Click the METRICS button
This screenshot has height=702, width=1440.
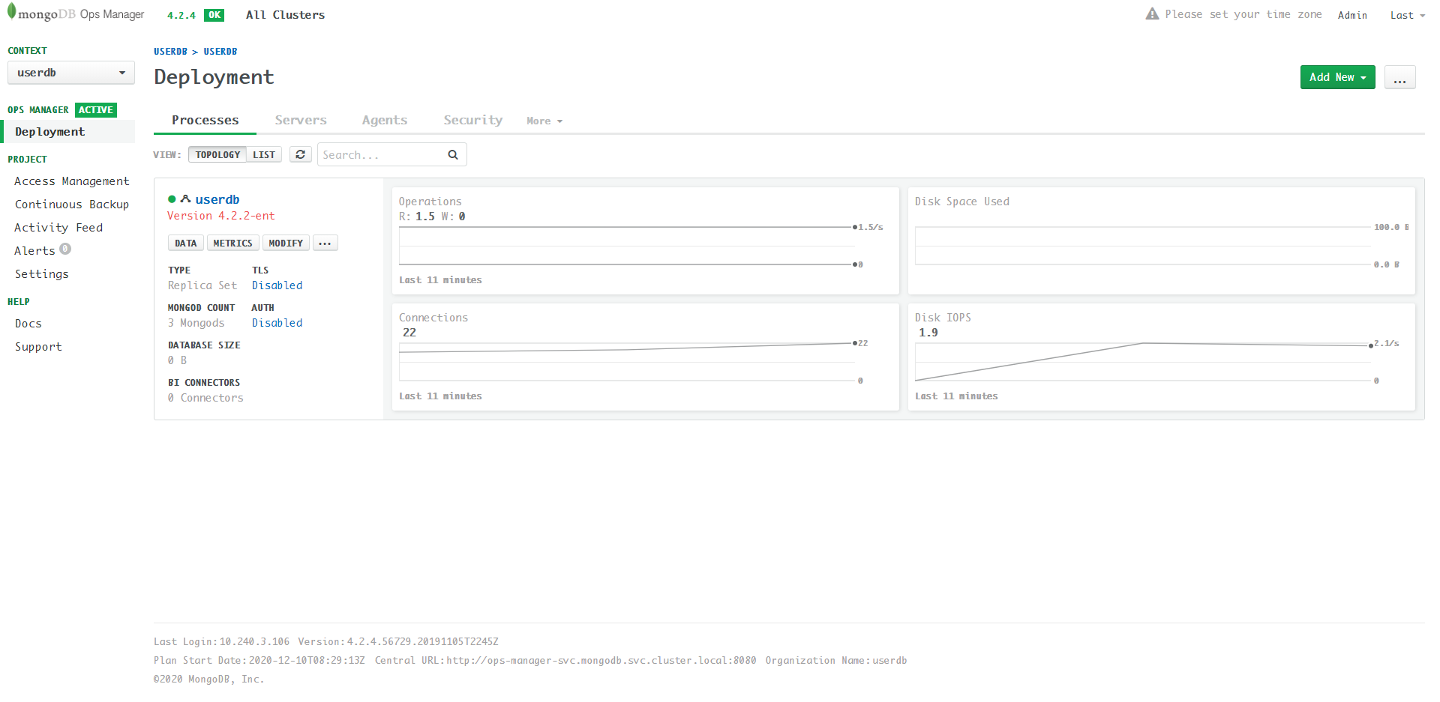click(x=232, y=243)
